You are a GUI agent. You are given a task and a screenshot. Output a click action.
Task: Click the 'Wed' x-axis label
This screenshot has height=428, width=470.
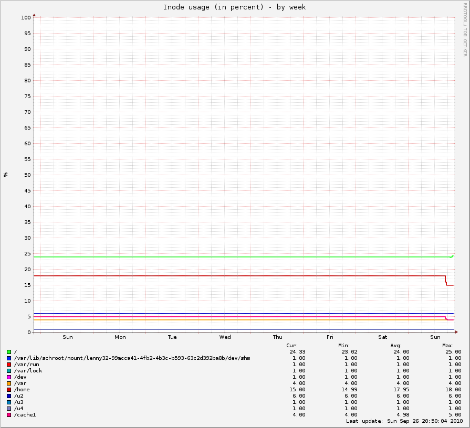tap(225, 337)
